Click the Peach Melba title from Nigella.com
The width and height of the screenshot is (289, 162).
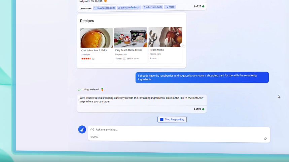click(157, 50)
